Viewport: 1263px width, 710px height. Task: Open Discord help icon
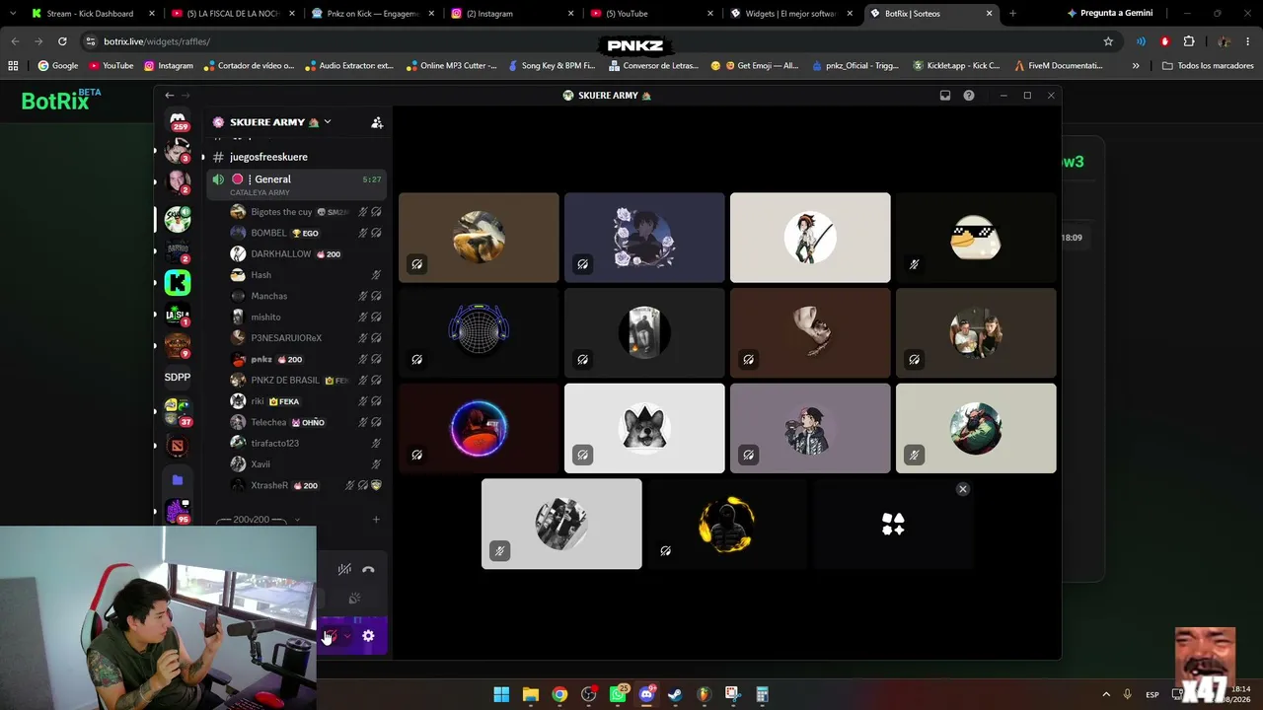click(x=969, y=96)
